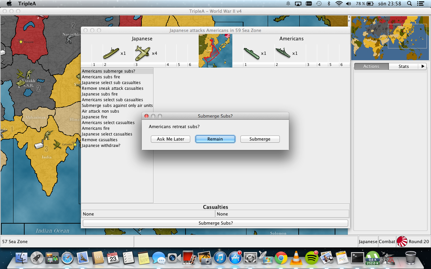
Task: Select 'Americans fire' step
Action: 117,128
